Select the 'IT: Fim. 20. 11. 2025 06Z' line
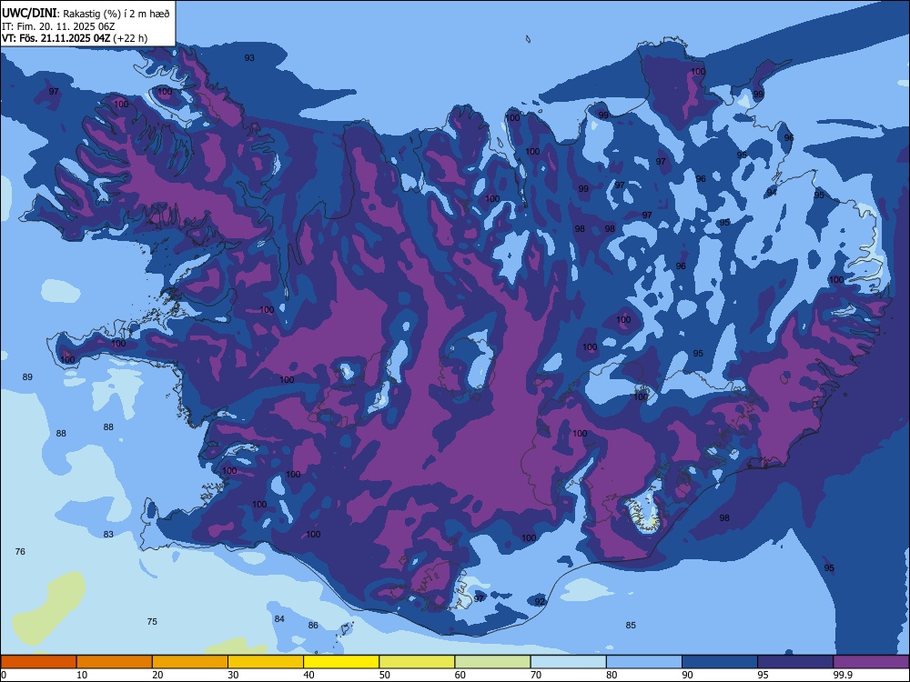 click(x=58, y=26)
